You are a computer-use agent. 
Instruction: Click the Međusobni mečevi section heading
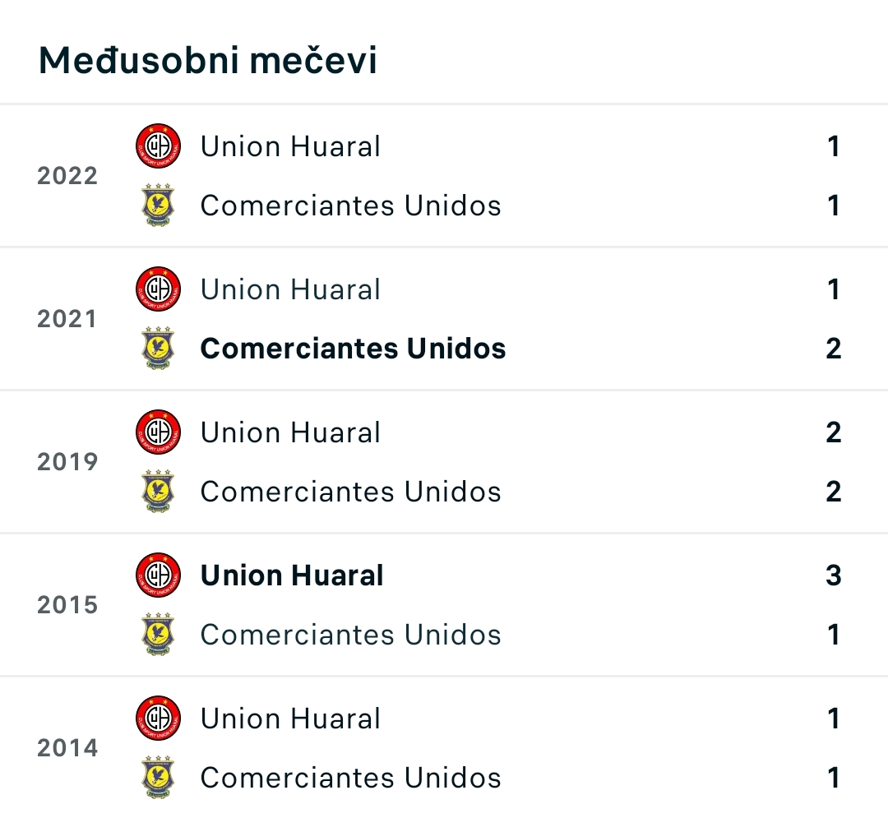pyautogui.click(x=207, y=60)
